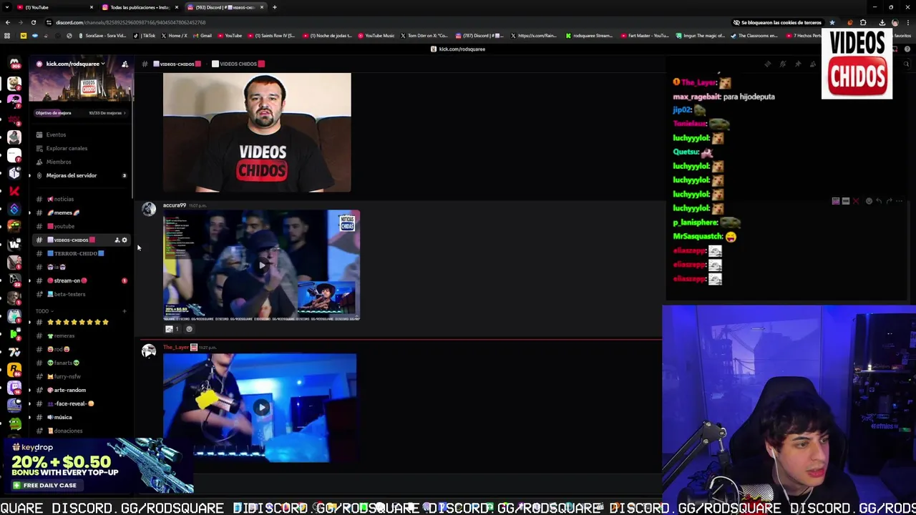916x515 pixels.
Task: Click the VIDEOS CHIDOS thread title in header
Action: pyautogui.click(x=238, y=64)
